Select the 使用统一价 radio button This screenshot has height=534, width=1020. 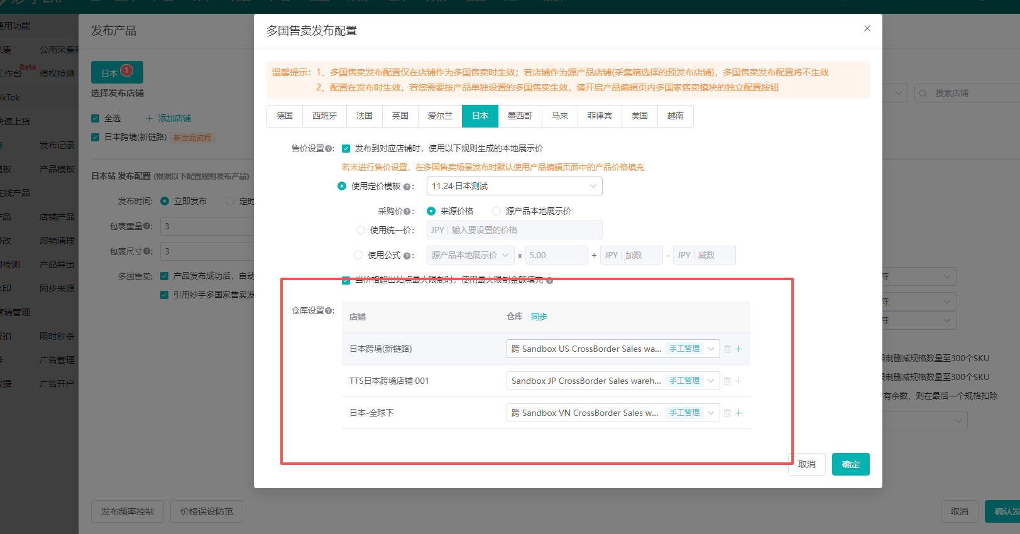click(361, 230)
